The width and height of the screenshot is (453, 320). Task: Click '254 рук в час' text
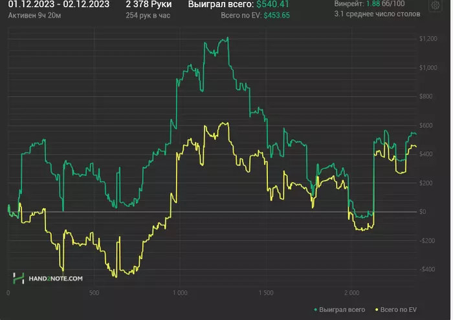click(x=148, y=16)
